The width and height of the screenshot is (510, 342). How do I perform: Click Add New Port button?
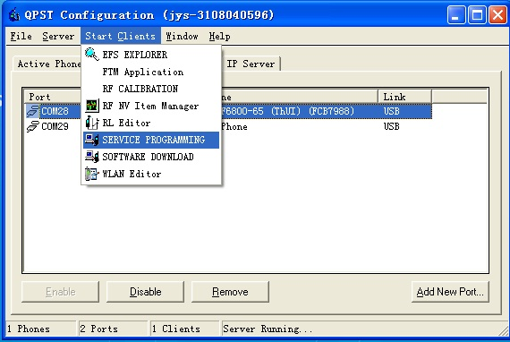pos(450,292)
